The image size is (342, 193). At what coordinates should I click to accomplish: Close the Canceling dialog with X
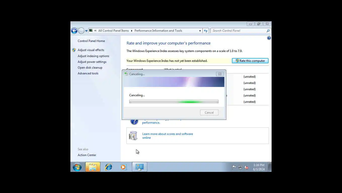pyautogui.click(x=220, y=74)
